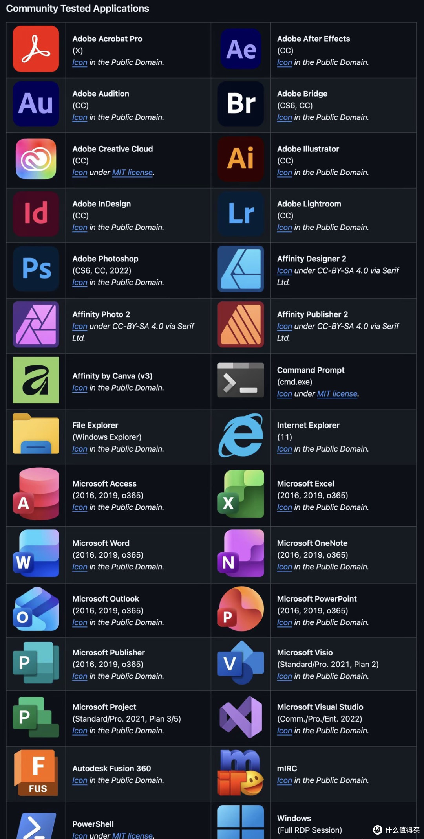Click the After Effects Ae icon
Image resolution: width=424 pixels, height=839 pixels.
(x=241, y=49)
